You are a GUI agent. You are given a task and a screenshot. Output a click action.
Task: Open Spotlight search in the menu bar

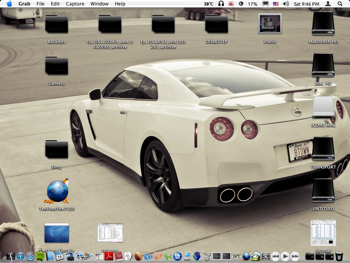pos(340,4)
